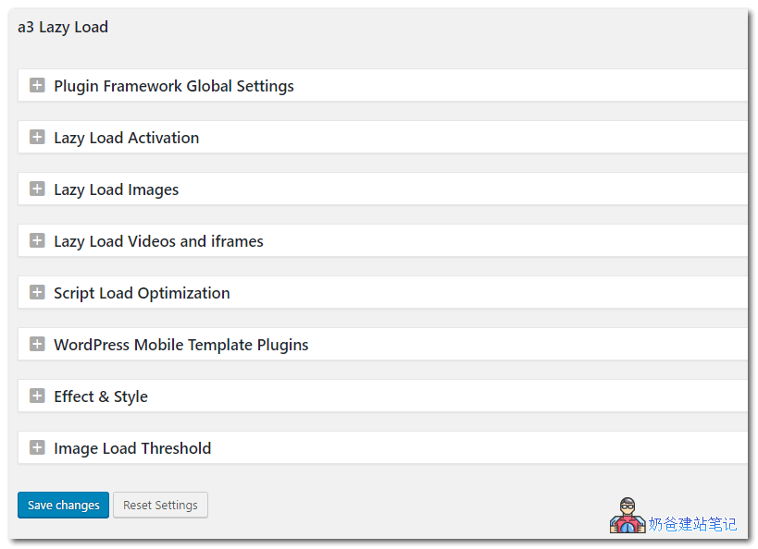
Task: Click the plus icon beside Plugin Framework Global Settings
Action: coord(37,86)
